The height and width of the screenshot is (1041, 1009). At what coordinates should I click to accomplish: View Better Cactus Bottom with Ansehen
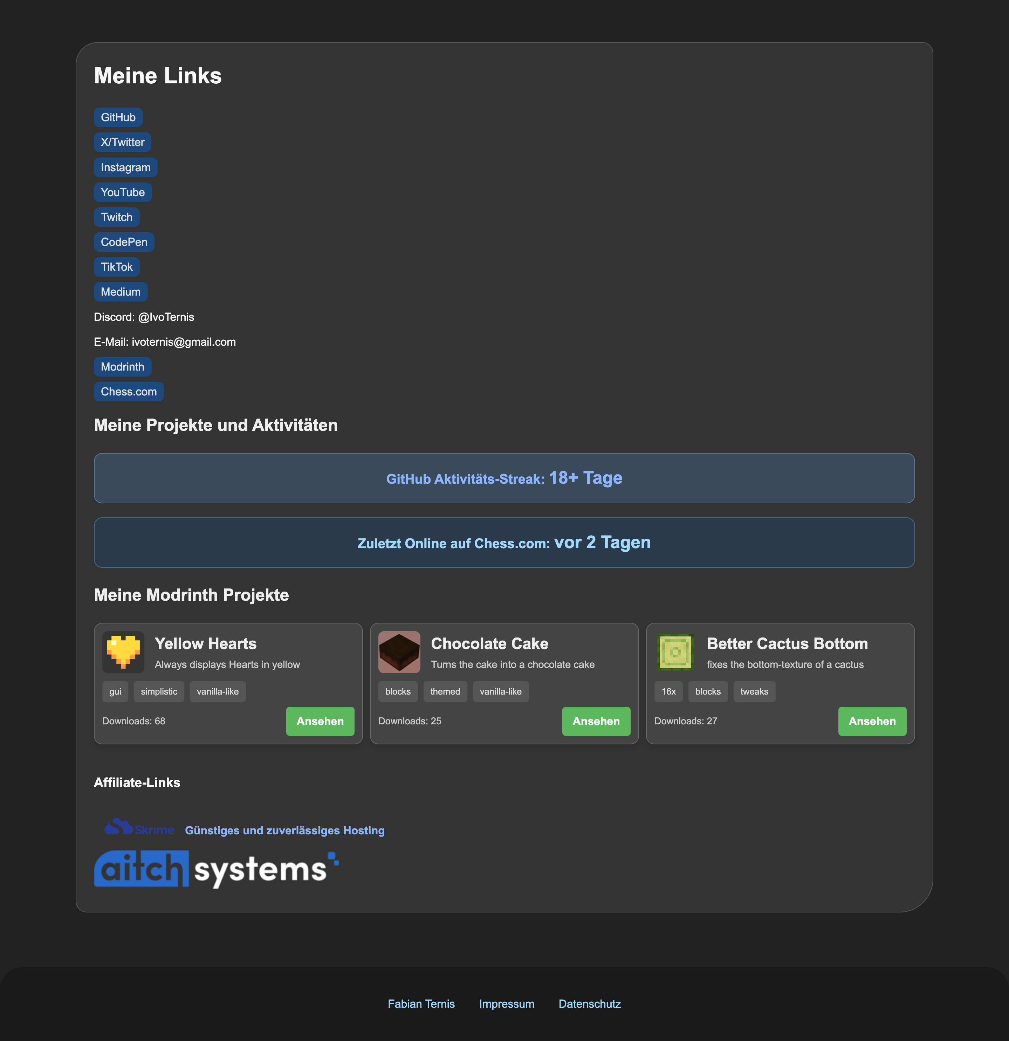872,721
